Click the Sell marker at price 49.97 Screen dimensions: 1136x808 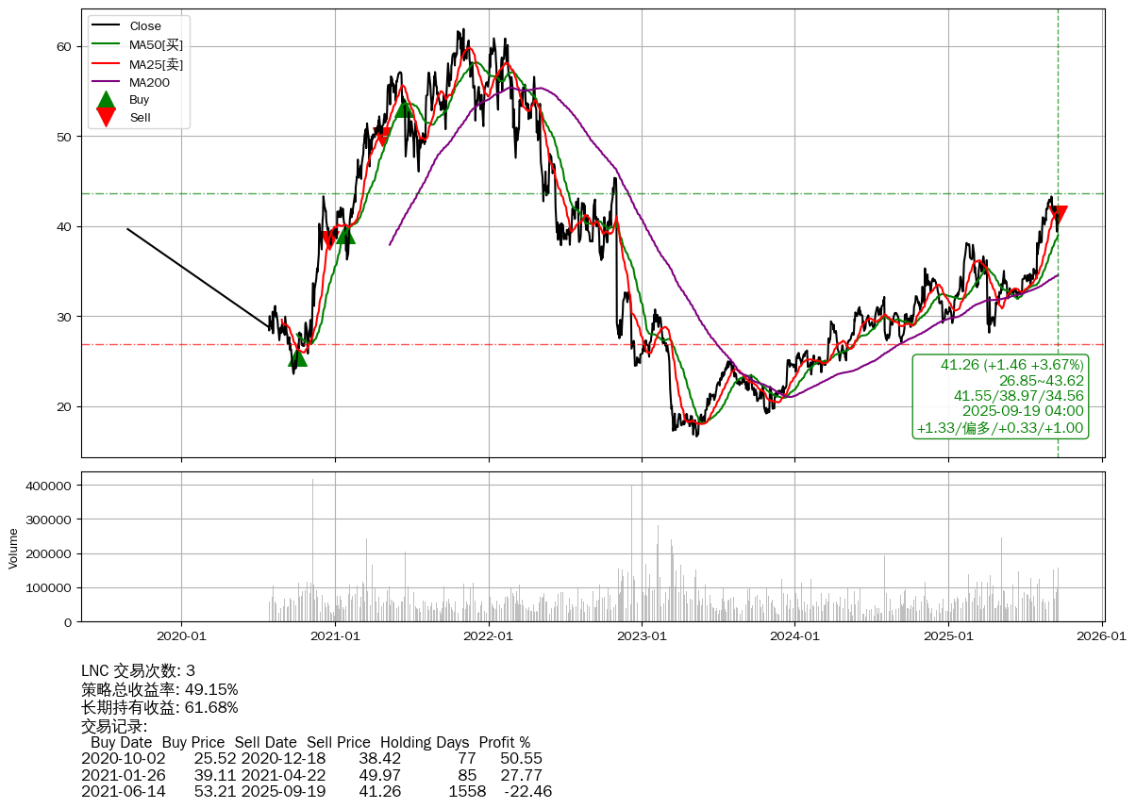tap(382, 137)
